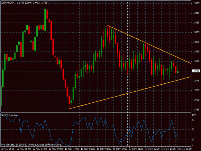Click the price scale value 1.3895
The height and width of the screenshot is (151, 201).
[x=196, y=23]
